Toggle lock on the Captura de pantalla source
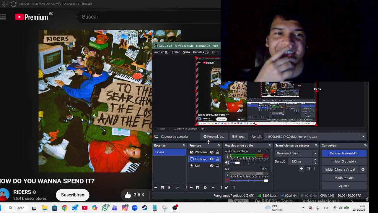This screenshot has width=378, height=213. tap(218, 159)
